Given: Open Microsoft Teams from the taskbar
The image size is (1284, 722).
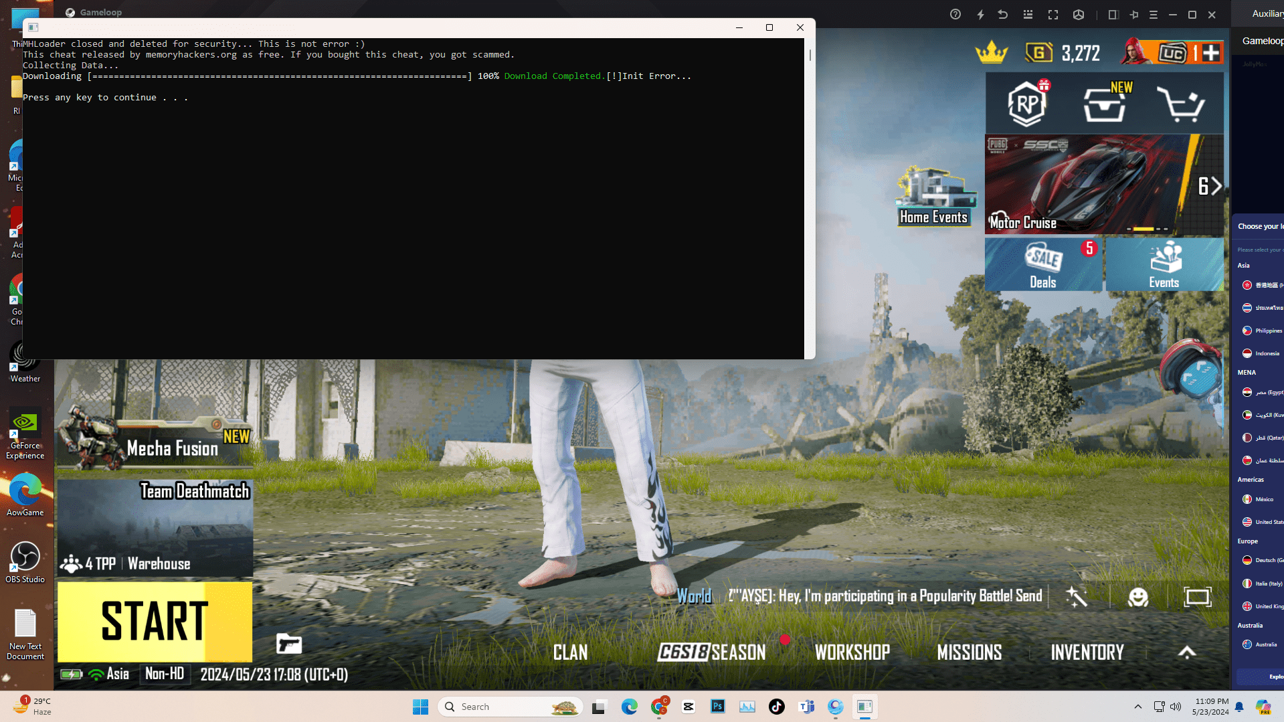Looking at the screenshot, I should pyautogui.click(x=806, y=707).
